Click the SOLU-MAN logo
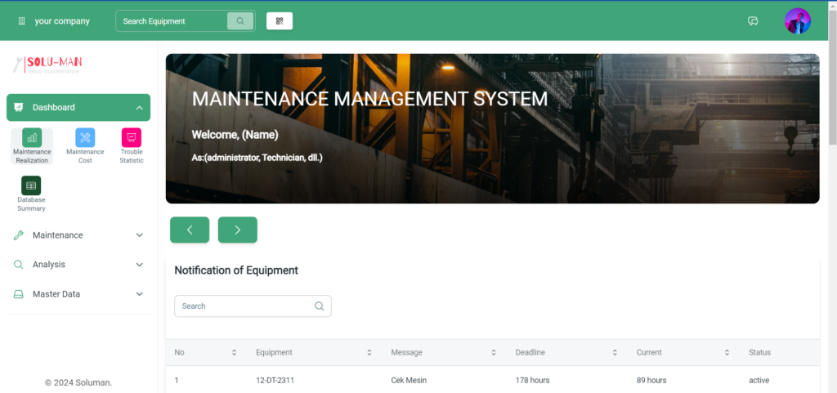Image resolution: width=837 pixels, height=393 pixels. [47, 65]
